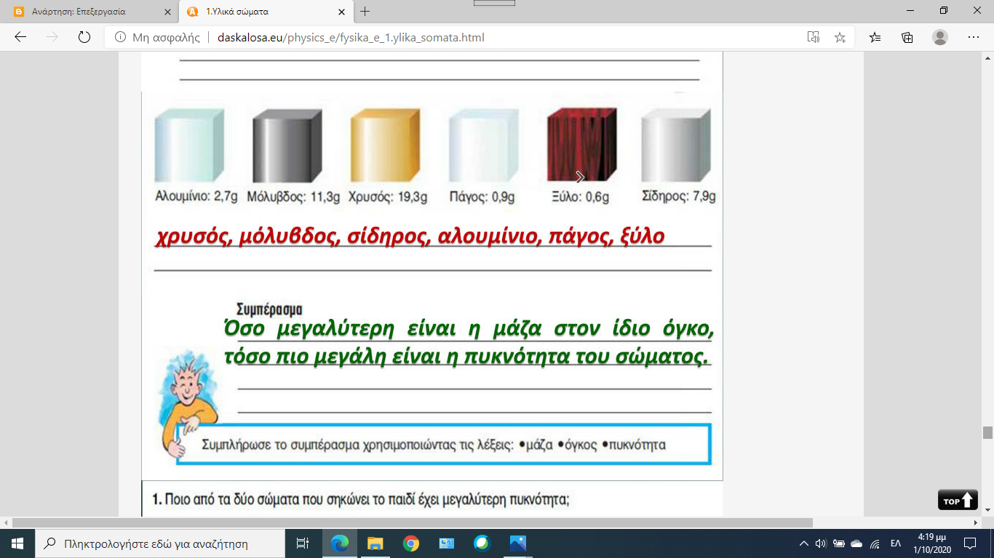Show hidden system tray icons
Image resolution: width=994 pixels, height=558 pixels.
click(x=804, y=543)
